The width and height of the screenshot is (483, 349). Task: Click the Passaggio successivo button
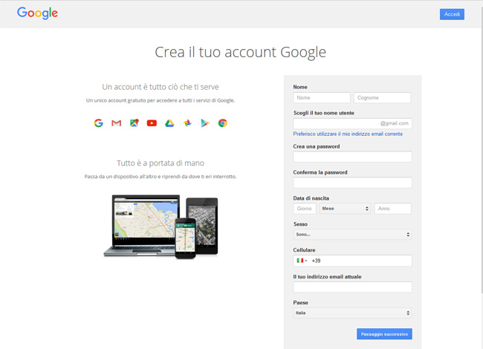(384, 334)
